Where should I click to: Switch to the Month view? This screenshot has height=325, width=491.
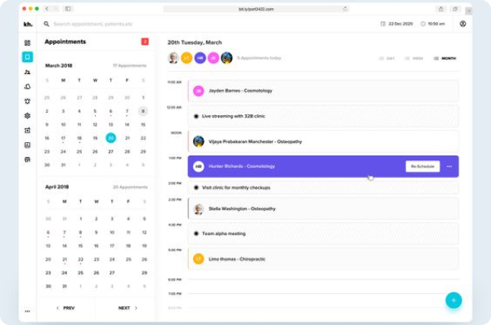pos(445,59)
